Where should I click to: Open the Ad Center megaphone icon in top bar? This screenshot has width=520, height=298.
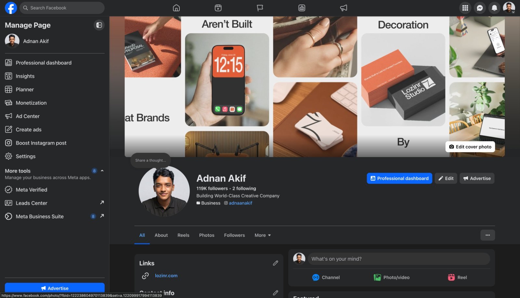[x=344, y=8]
